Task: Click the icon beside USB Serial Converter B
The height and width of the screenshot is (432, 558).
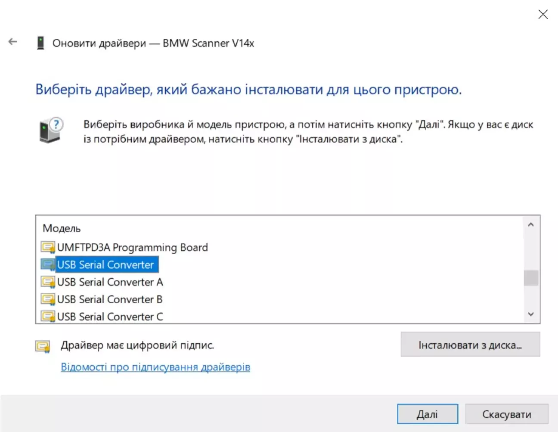Action: [48, 299]
